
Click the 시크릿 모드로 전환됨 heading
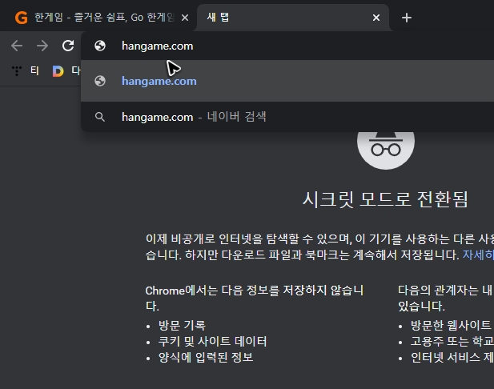(x=386, y=199)
